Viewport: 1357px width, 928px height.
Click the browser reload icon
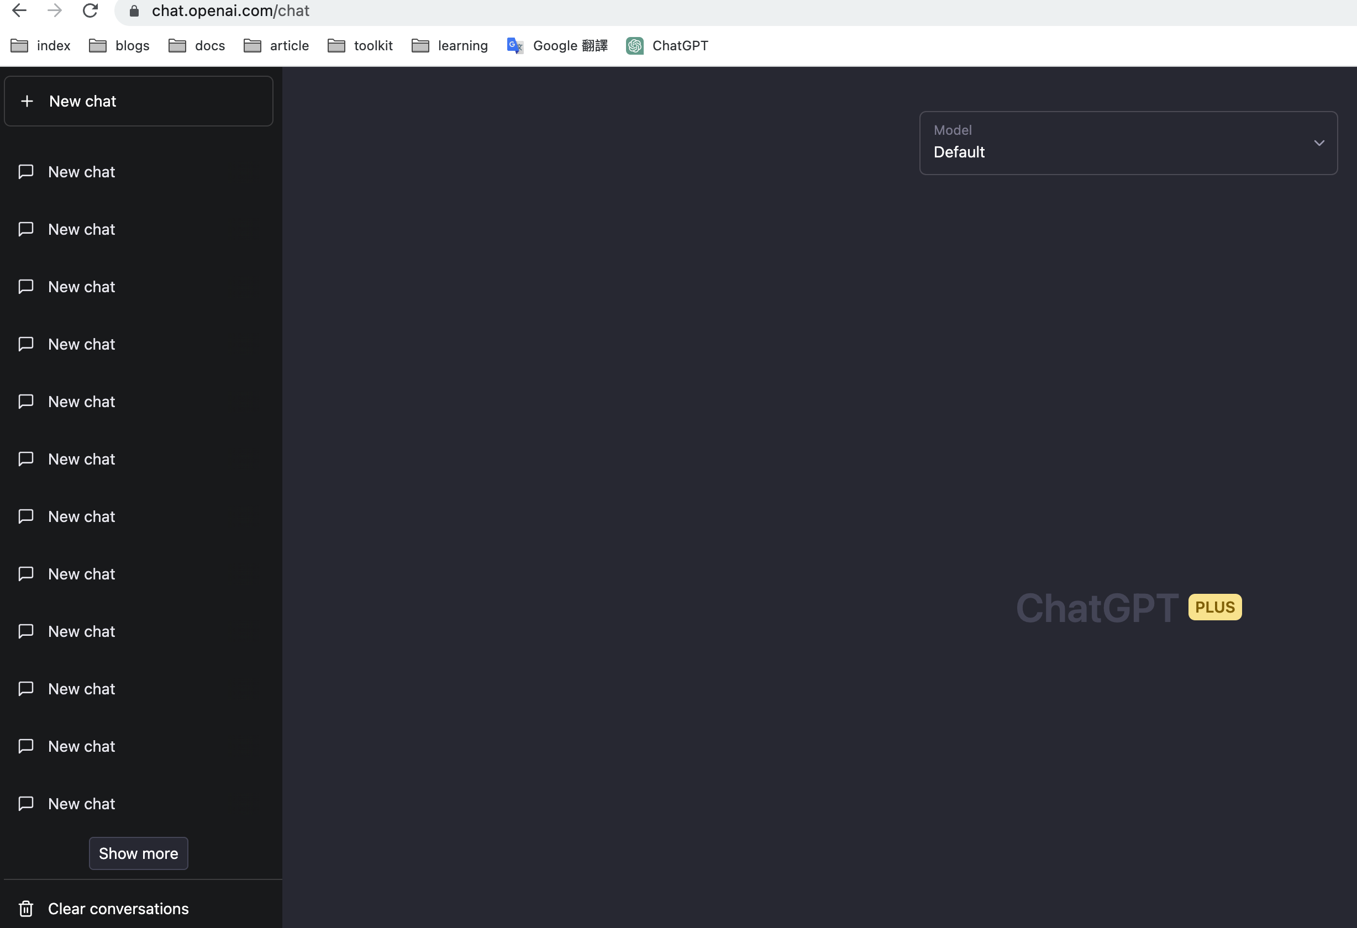pyautogui.click(x=91, y=10)
